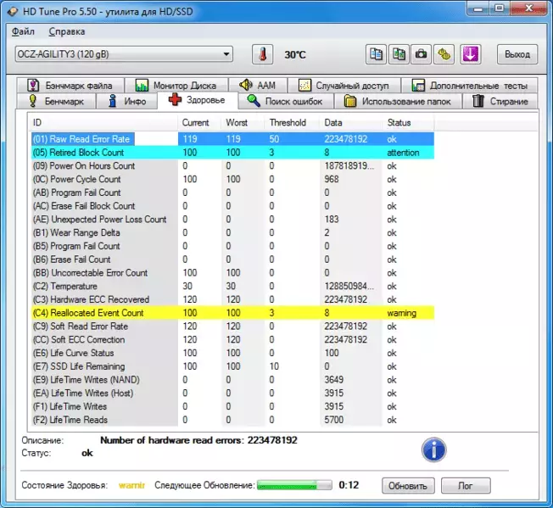The image size is (553, 508).
Task: Click the blue info circle icon
Action: 433,449
